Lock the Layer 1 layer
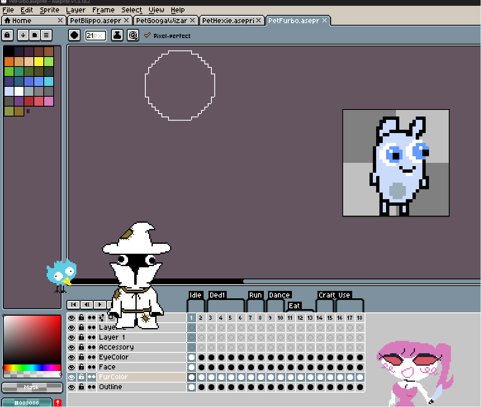The width and height of the screenshot is (481, 407). pyautogui.click(x=81, y=337)
